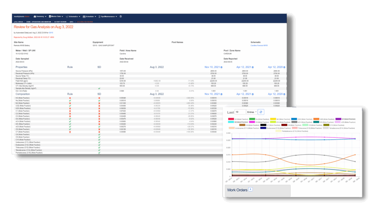
Task: Open the help question mark icon
Action: tap(121, 17)
